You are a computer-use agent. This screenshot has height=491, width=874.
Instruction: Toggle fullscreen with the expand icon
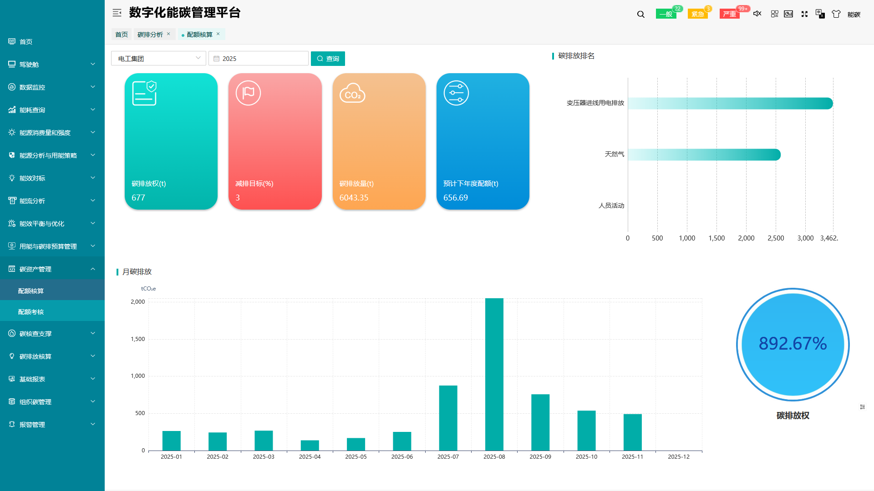(x=804, y=14)
